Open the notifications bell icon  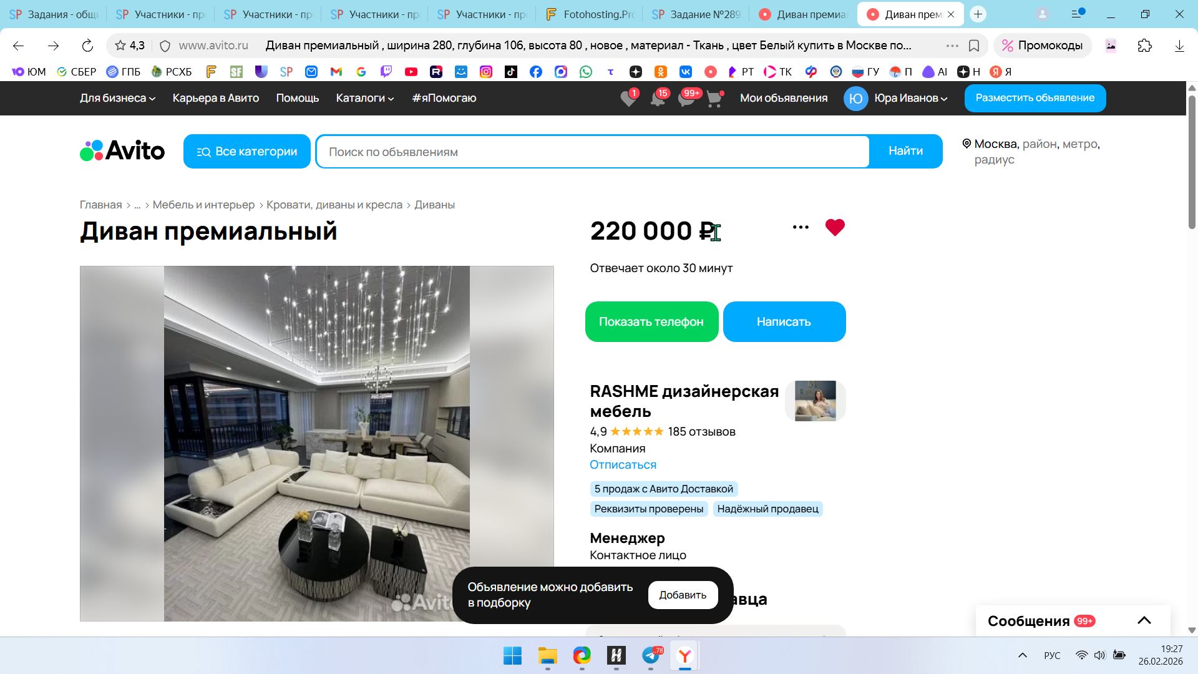[x=658, y=99]
